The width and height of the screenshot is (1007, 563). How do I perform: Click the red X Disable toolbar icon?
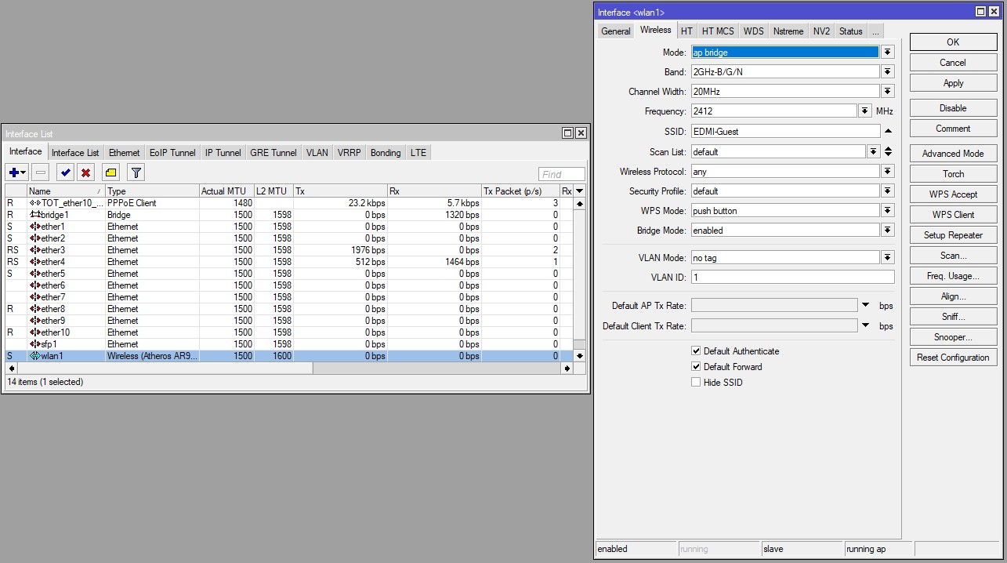pos(86,173)
